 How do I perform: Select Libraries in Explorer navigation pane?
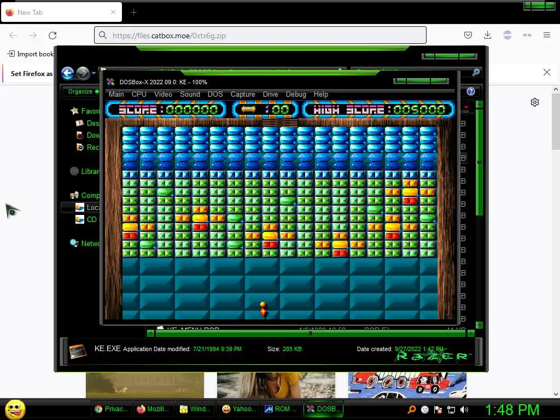[85, 171]
